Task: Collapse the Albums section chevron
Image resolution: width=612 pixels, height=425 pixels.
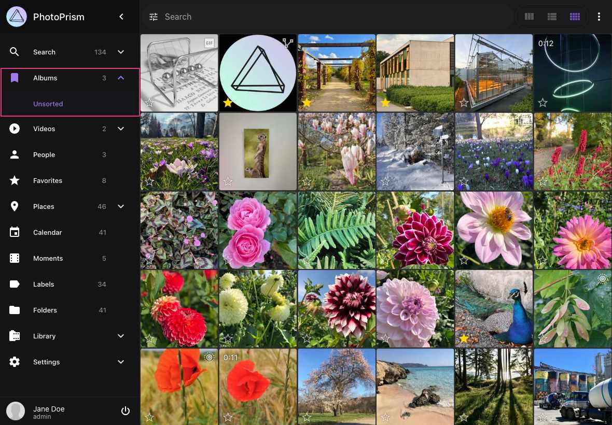Action: tap(121, 78)
